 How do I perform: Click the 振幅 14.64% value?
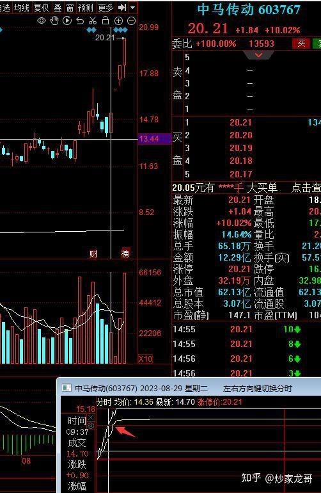[x=236, y=234]
